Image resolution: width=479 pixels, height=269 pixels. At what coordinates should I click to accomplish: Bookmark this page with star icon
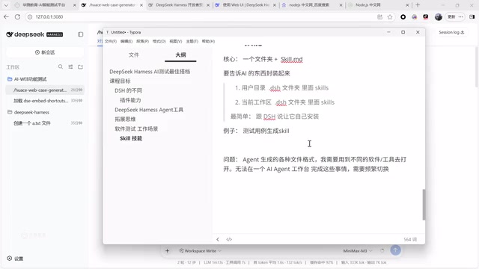(390, 16)
